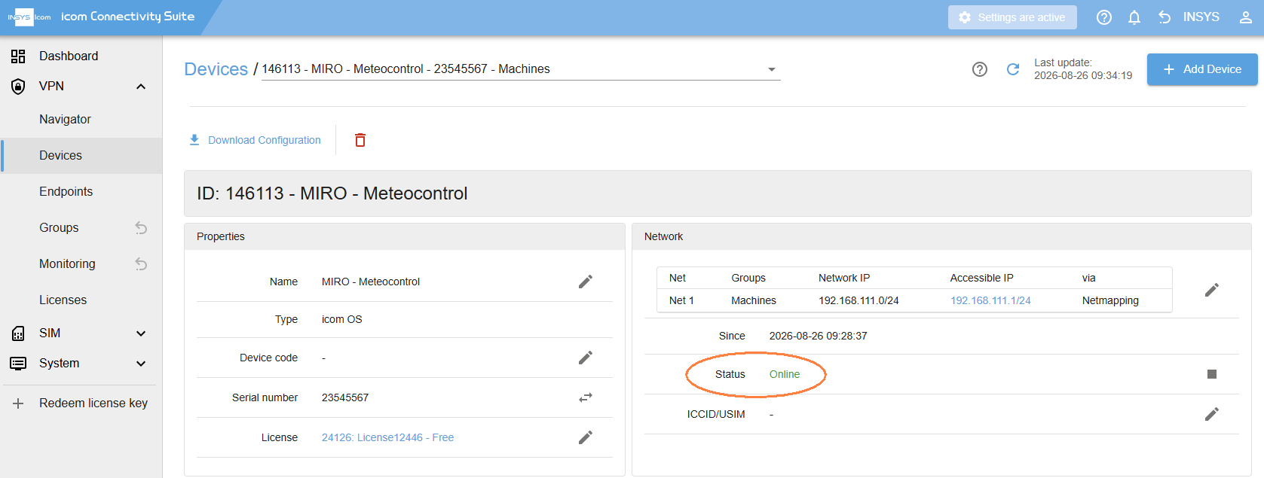The width and height of the screenshot is (1264, 478).
Task: Click Settings are active button
Action: pos(1012,17)
